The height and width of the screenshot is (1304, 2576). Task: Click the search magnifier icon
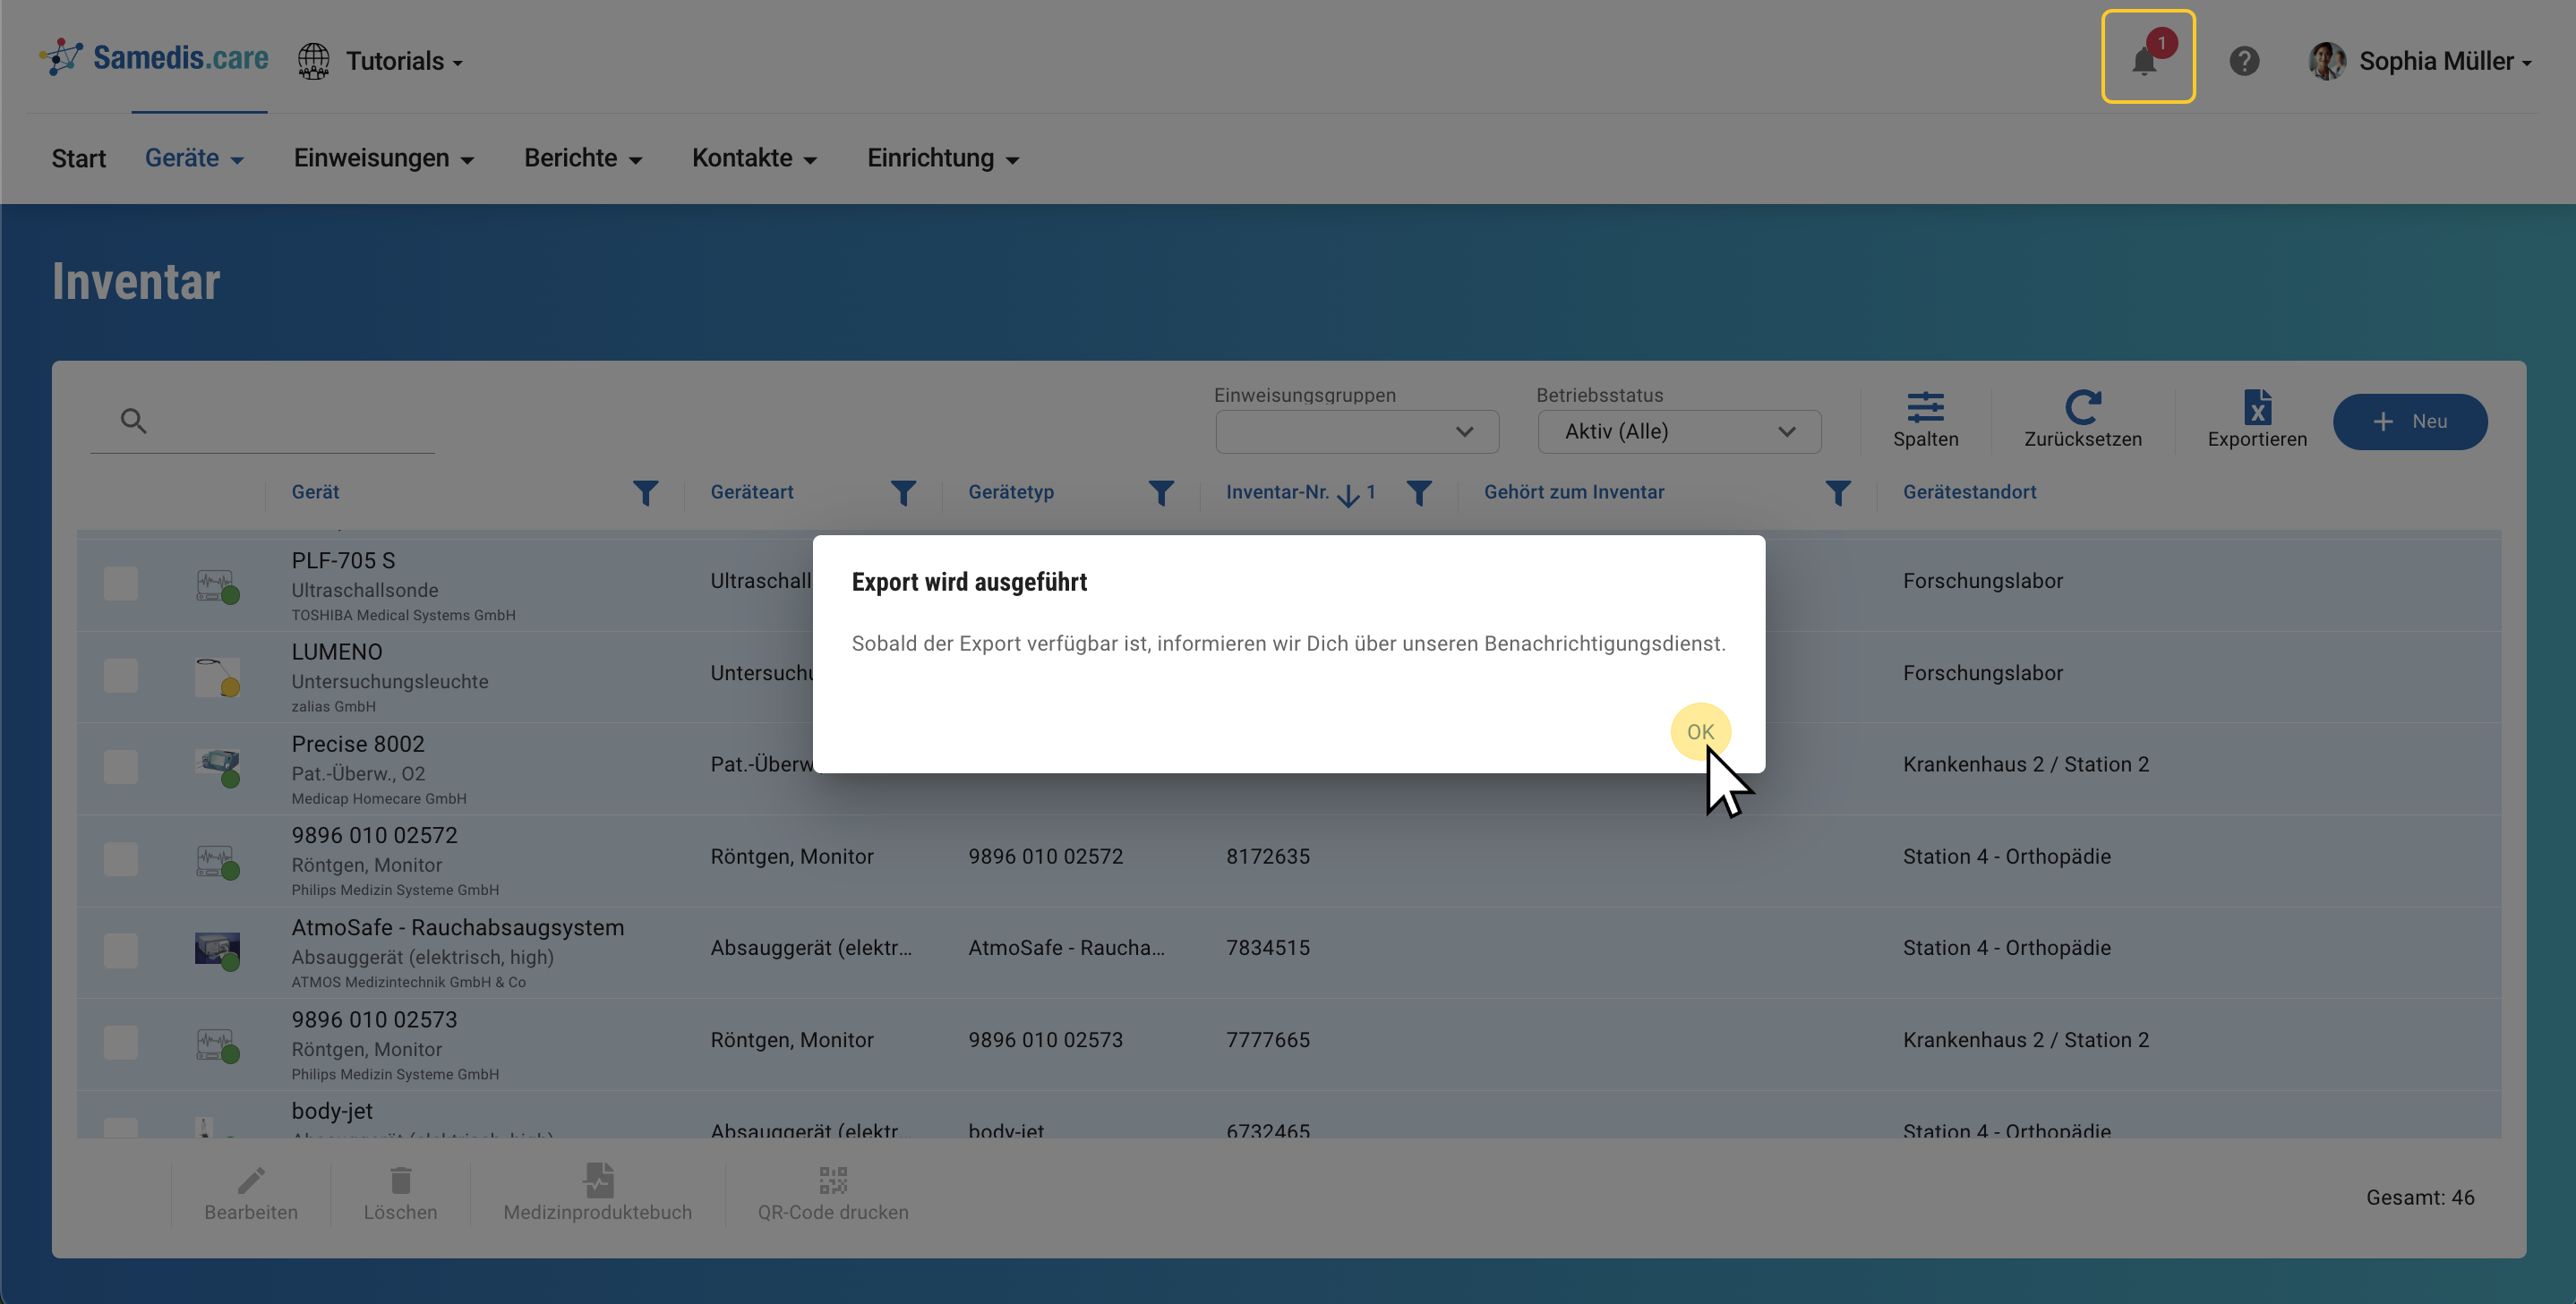click(133, 421)
